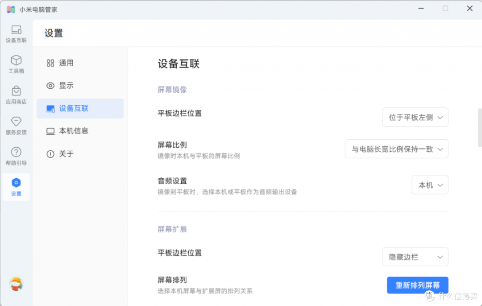
Task: Click the 选择本机屏幕与扩展屏的排列关系 description
Action: coord(205,291)
